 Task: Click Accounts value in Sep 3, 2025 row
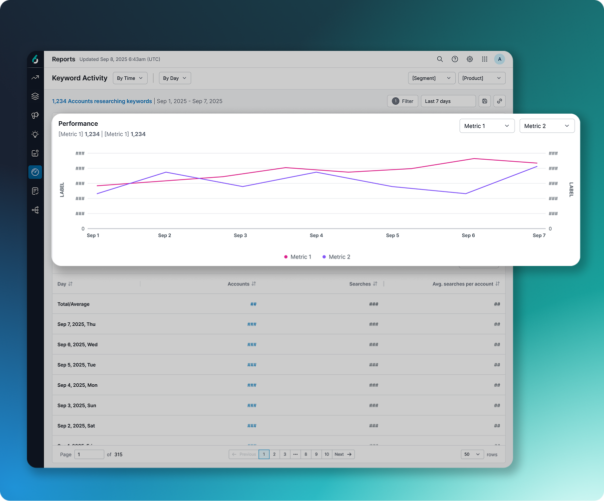pos(252,405)
